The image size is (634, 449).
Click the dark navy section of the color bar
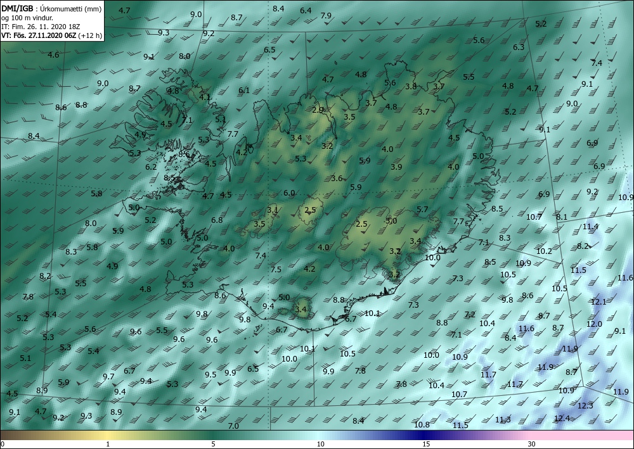point(422,435)
